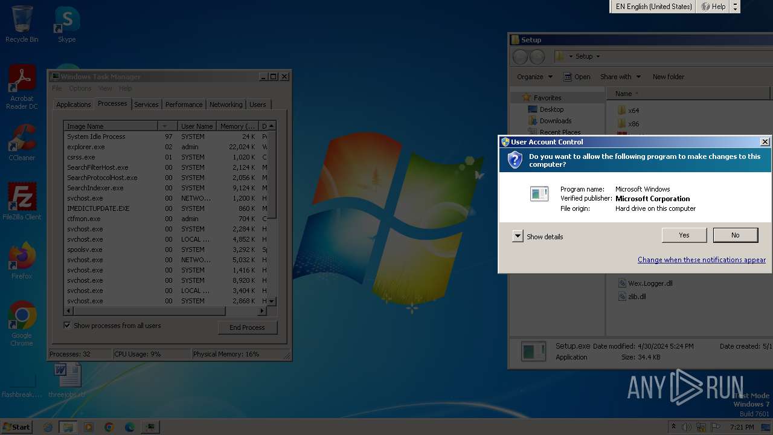Click the Start button
Viewport: 773px width, 435px height.
(16, 427)
